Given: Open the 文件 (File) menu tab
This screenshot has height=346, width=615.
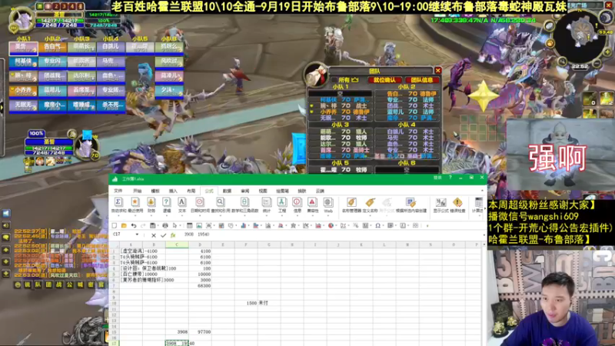Looking at the screenshot, I should point(118,191).
